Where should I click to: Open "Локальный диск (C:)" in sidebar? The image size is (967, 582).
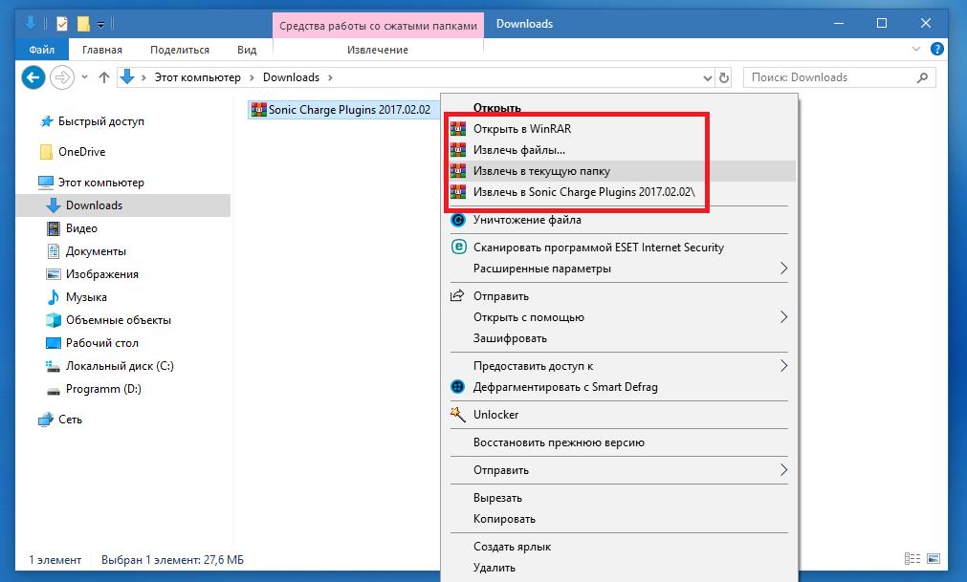[x=120, y=366]
